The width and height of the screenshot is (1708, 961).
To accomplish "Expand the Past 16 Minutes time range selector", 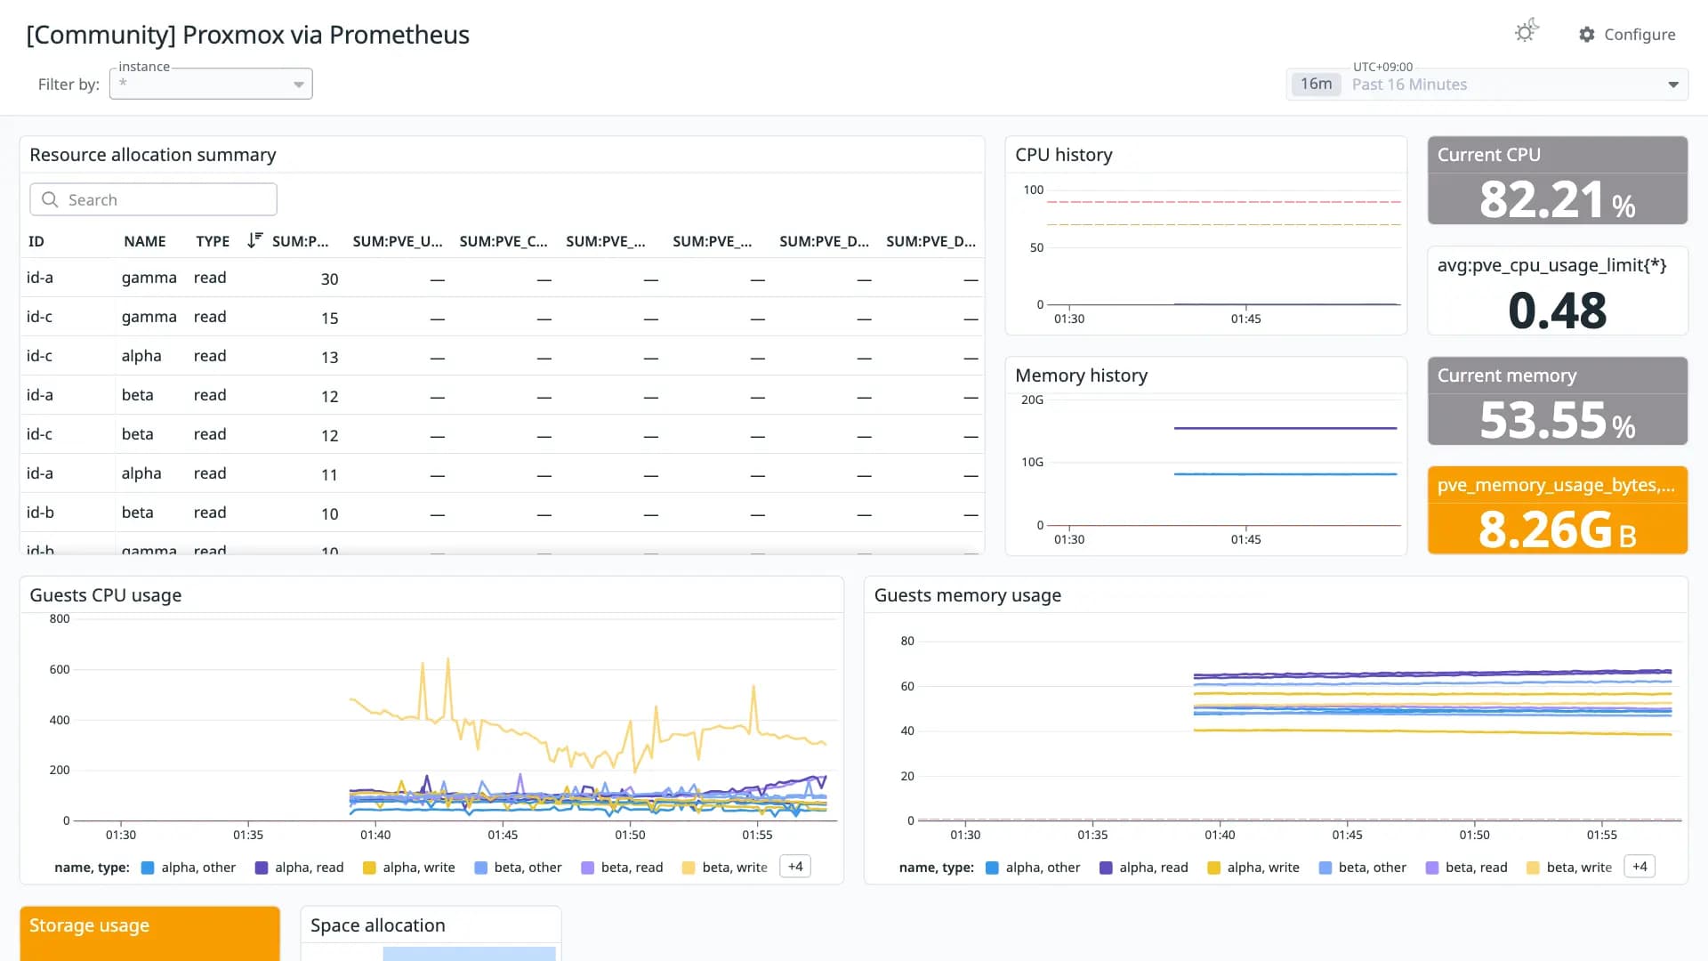I will 1487,85.
